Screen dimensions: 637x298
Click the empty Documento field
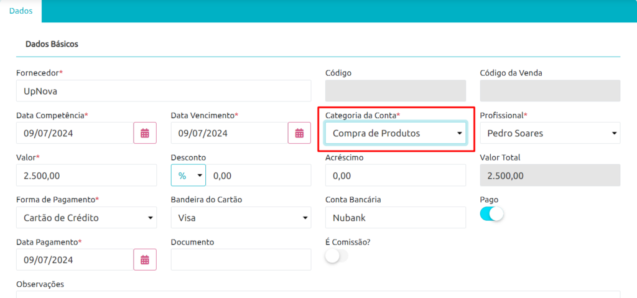[x=241, y=260]
